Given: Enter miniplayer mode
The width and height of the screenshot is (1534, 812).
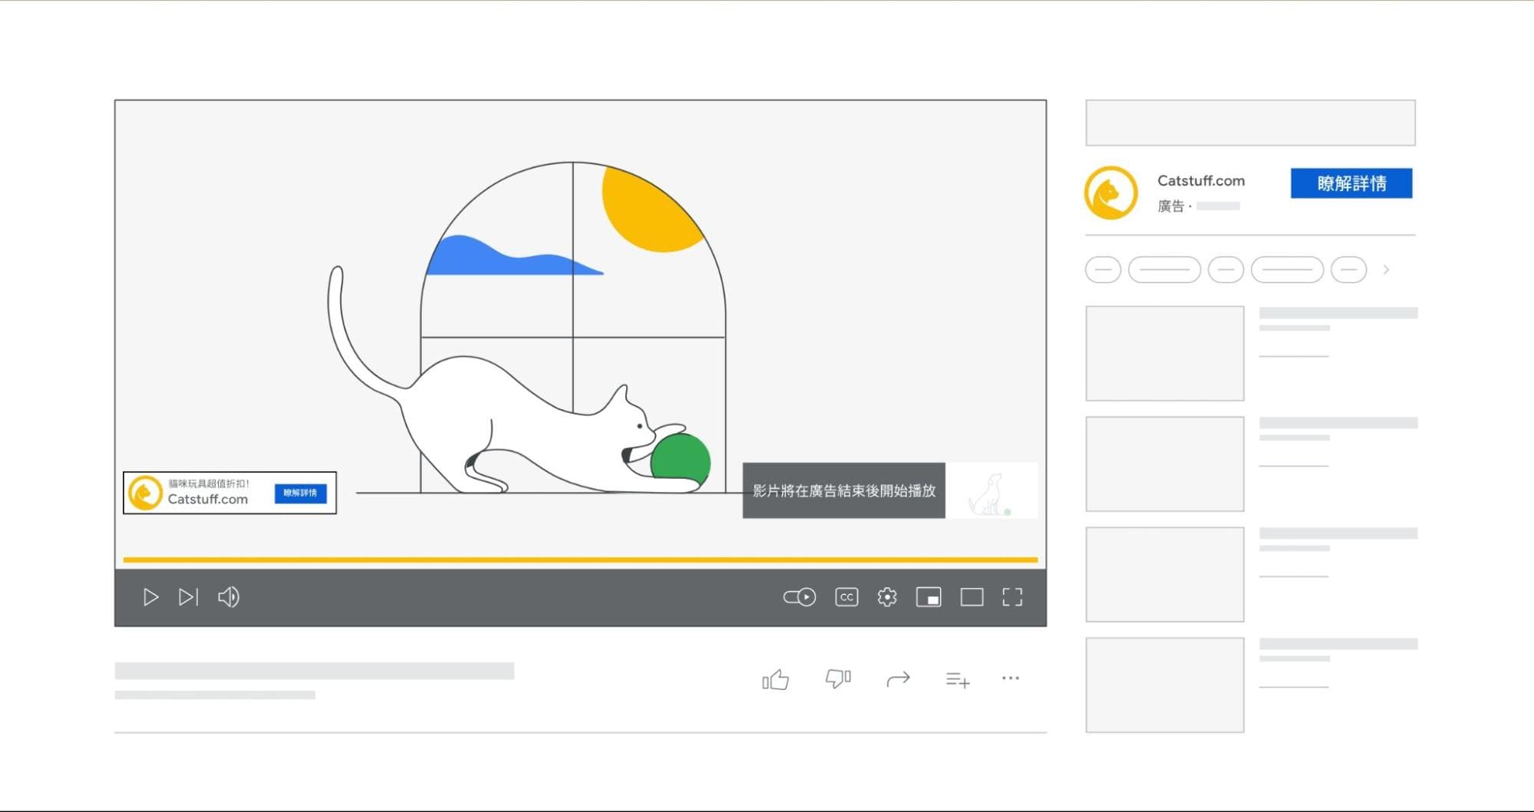Looking at the screenshot, I should [x=929, y=597].
